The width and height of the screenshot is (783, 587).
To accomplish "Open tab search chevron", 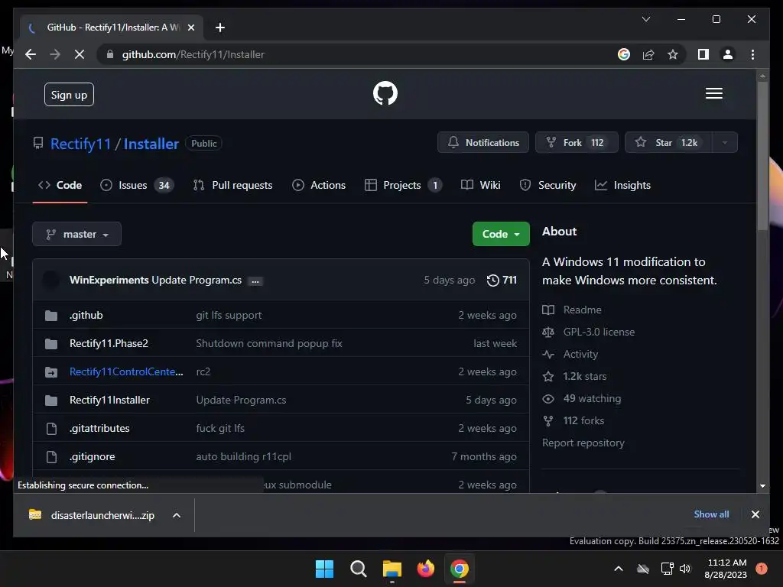I will 645,19.
